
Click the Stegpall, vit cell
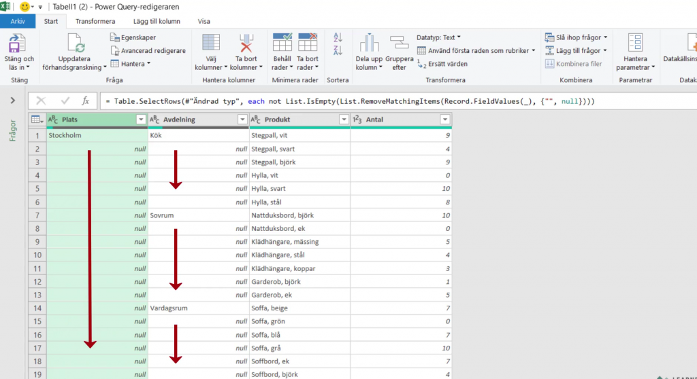299,135
